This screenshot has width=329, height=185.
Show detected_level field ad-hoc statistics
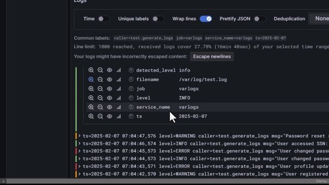[x=119, y=70]
